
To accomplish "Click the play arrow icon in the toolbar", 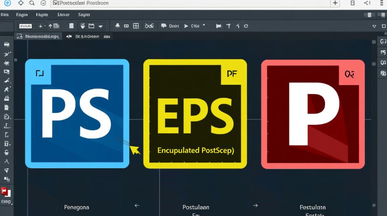I will tap(186, 26).
